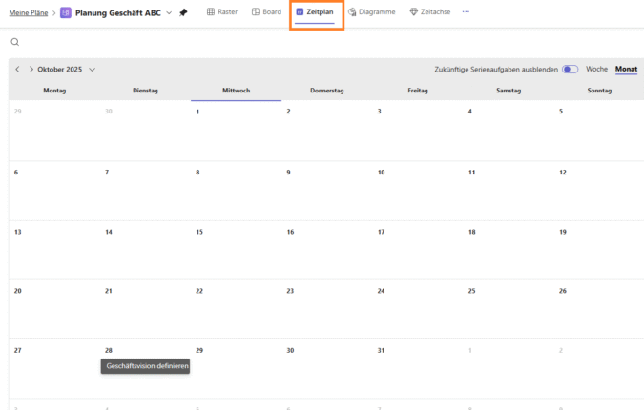Viewport: 644px width, 410px height.
Task: Toggle Zukünftige Serienaufgaben ausblenden switch
Action: 570,70
